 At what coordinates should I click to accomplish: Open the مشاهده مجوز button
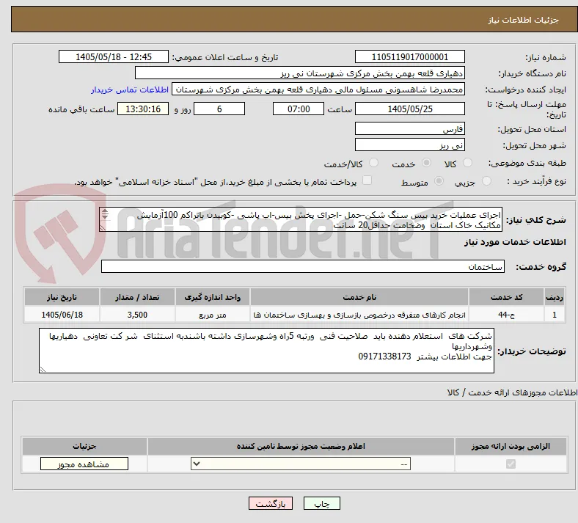click(x=84, y=464)
